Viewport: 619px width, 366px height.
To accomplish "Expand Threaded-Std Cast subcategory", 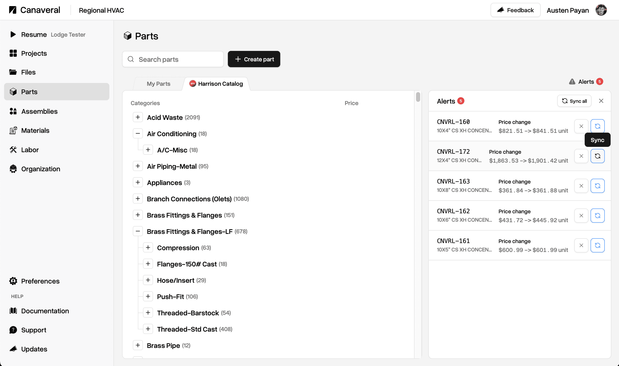I will click(148, 329).
